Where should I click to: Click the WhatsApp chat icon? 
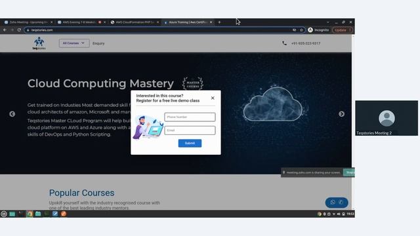tap(333, 203)
